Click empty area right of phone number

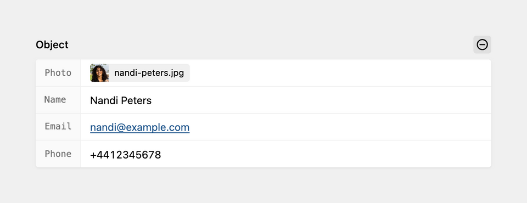[x=326, y=154]
